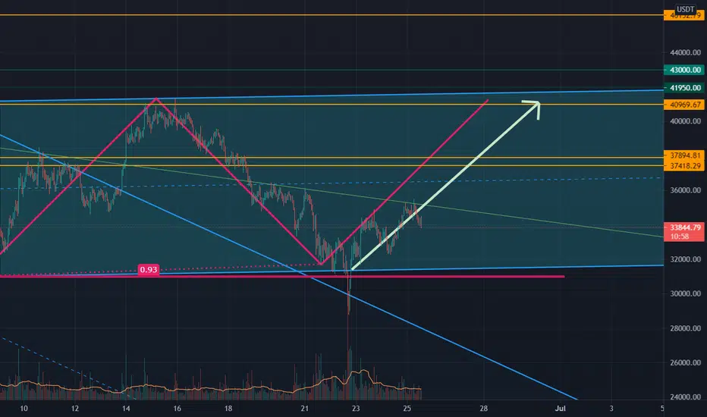Click the 10:58 candle countdown timer
707x417 pixels.
[x=679, y=237]
